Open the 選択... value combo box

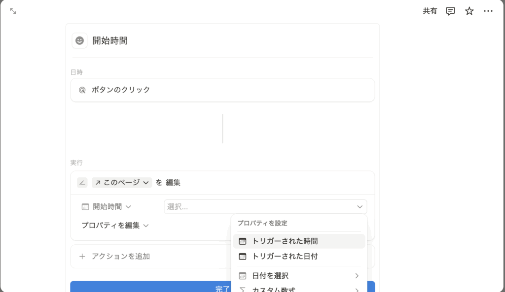coord(265,207)
